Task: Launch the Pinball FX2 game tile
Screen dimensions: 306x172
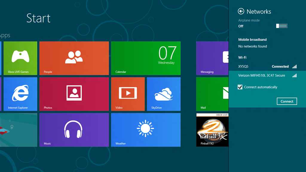Action: (x=212, y=130)
